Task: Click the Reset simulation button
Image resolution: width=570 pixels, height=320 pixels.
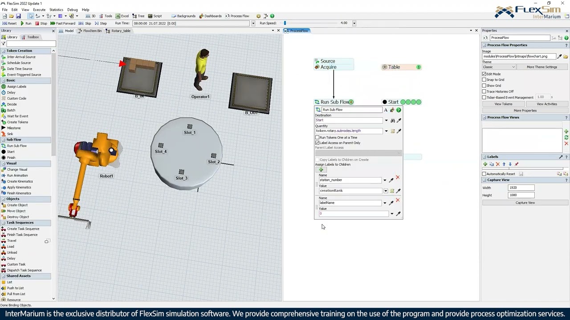Action: [9, 23]
